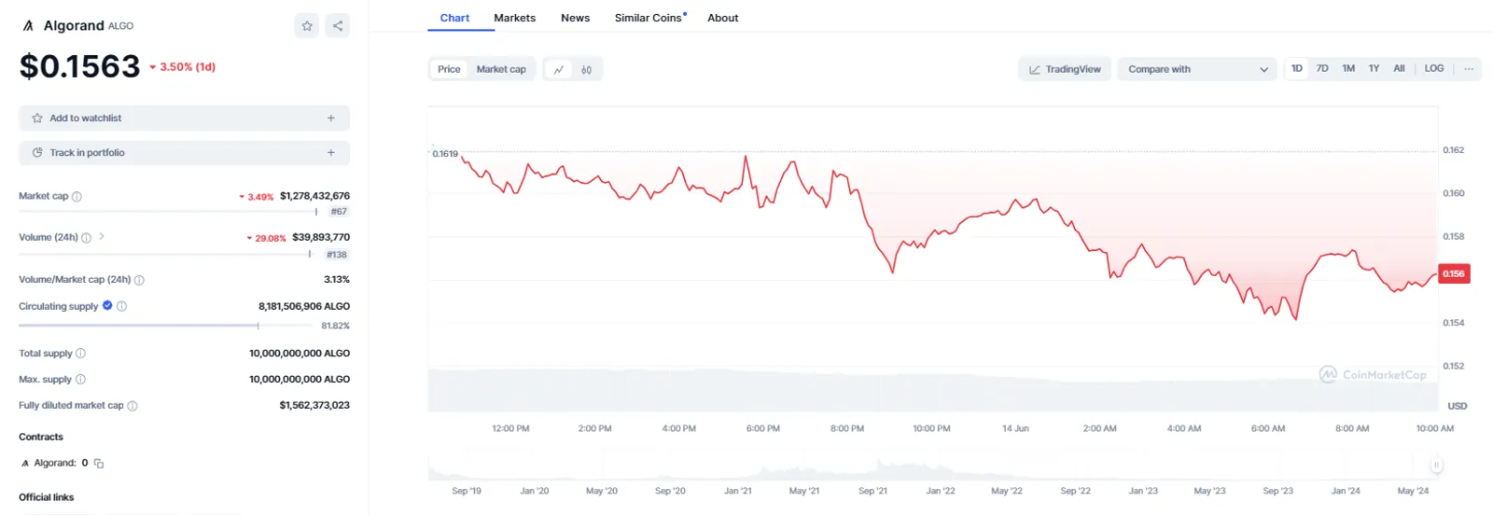This screenshot has height=515, width=1493.
Task: Click the Total supply info icon
Action: [80, 354]
